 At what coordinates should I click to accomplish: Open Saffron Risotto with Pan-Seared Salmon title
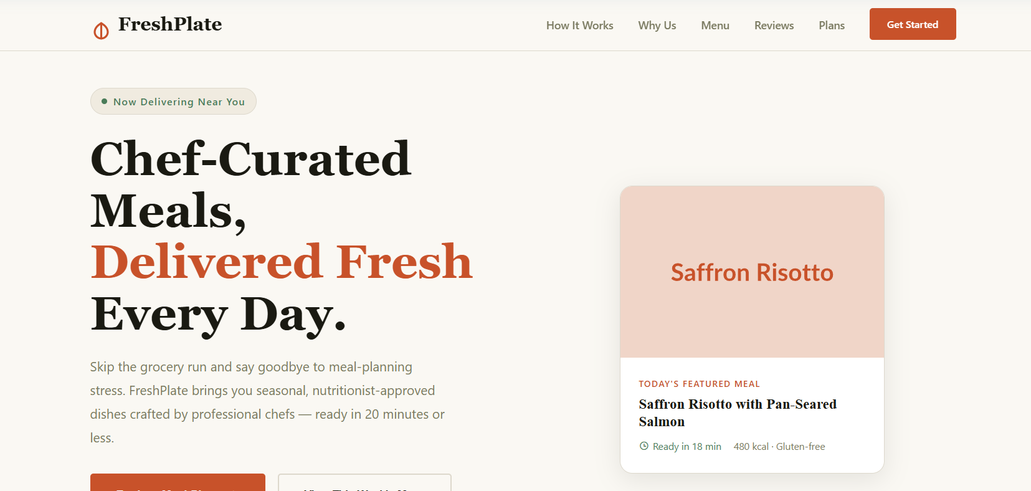[x=738, y=412]
